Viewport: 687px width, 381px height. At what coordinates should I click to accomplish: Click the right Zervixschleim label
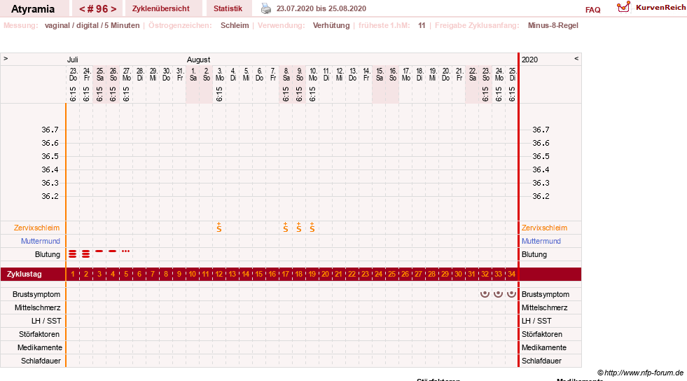[x=544, y=228]
